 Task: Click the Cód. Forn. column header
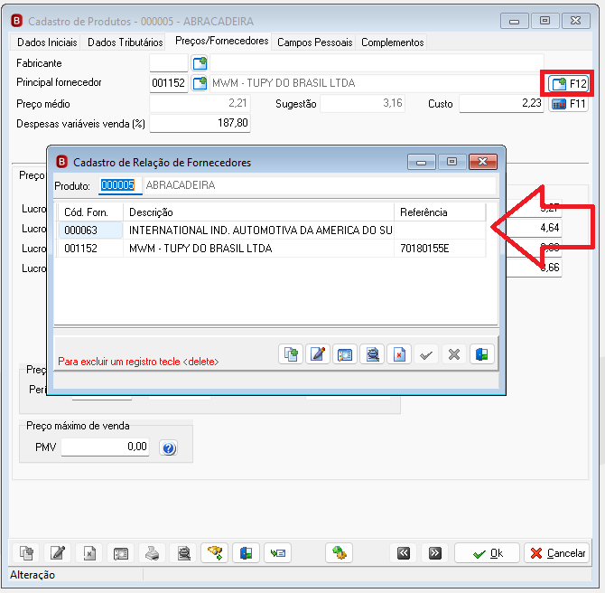click(x=90, y=212)
